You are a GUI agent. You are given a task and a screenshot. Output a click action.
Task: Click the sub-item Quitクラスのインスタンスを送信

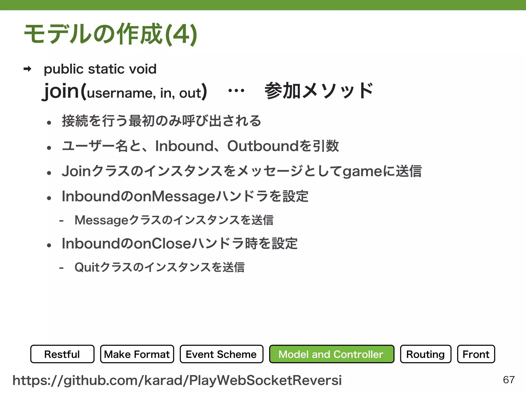[159, 267]
